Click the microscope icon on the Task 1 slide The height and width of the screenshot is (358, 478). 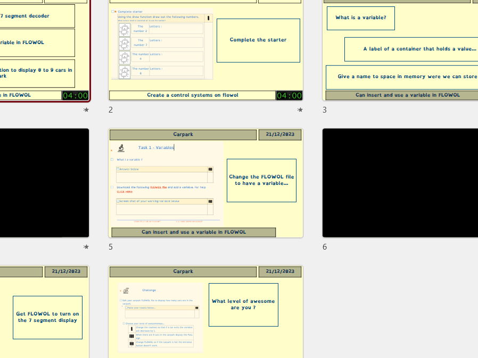(x=121, y=148)
